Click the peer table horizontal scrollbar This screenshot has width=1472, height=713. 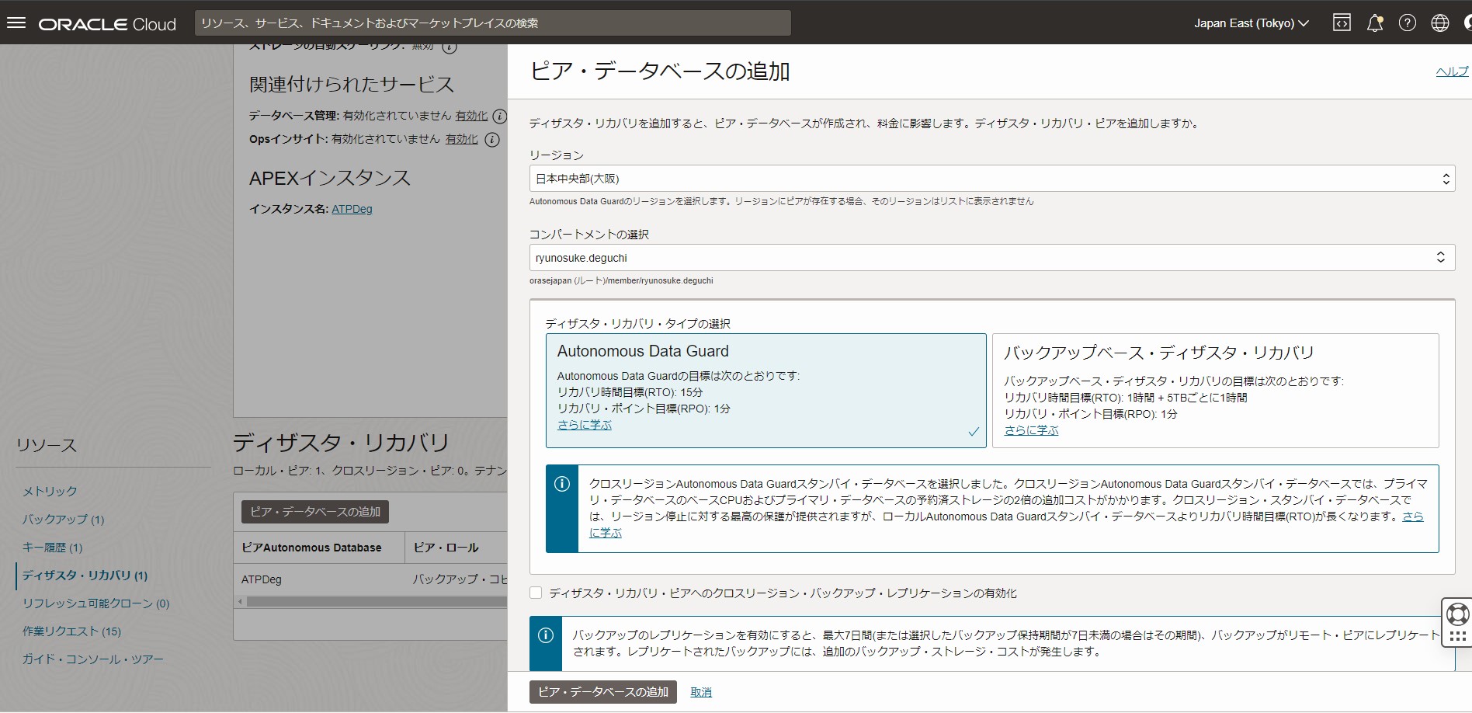(373, 602)
